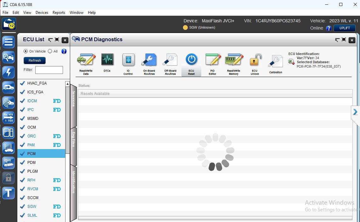Open the car sidebar icon

click(9, 87)
